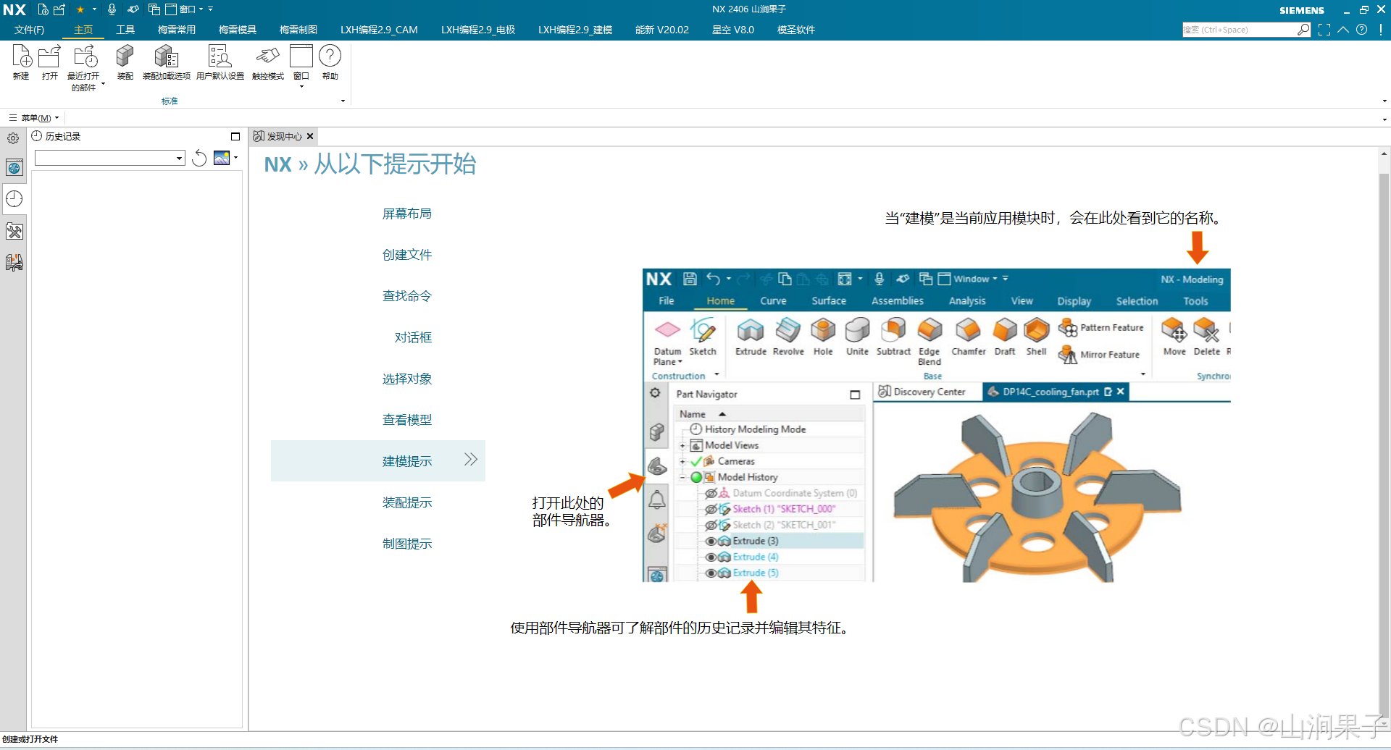Click the history image view icon
1391x750 pixels.
pyautogui.click(x=222, y=158)
